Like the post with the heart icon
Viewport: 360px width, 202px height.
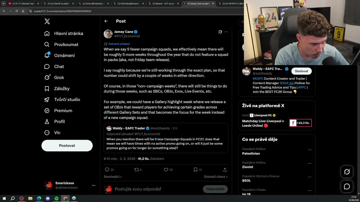(x=166, y=170)
